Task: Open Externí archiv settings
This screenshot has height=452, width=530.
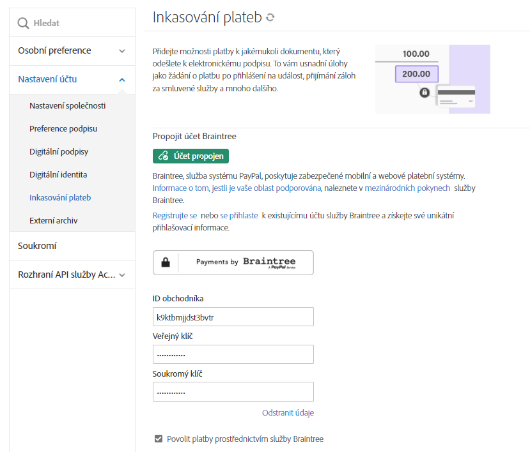Action: (x=54, y=221)
